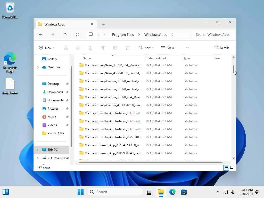The width and height of the screenshot is (264, 198).
Task: Expand chevron after Program Files breadcrumb
Action: pyautogui.click(x=139, y=35)
